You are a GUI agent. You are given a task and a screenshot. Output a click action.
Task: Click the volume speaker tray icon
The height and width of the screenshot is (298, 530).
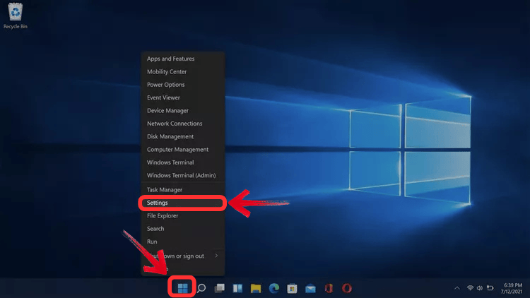click(480, 288)
